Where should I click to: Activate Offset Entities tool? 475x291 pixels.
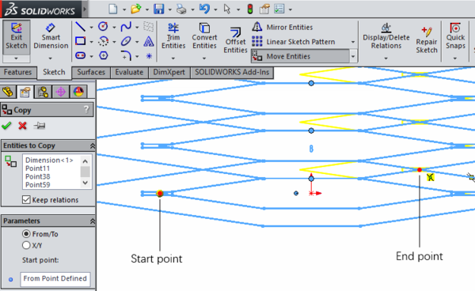click(x=235, y=40)
